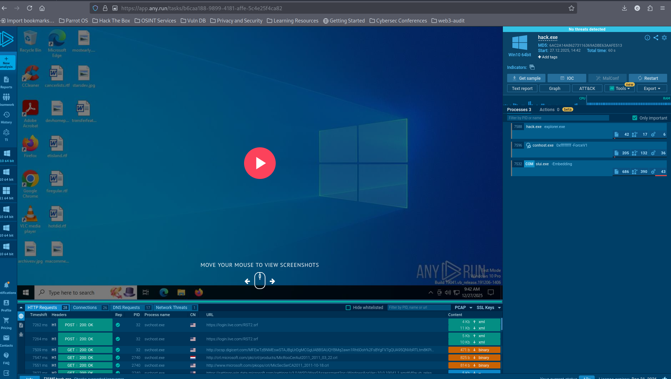Open the task settings gear icon

pyautogui.click(x=664, y=38)
